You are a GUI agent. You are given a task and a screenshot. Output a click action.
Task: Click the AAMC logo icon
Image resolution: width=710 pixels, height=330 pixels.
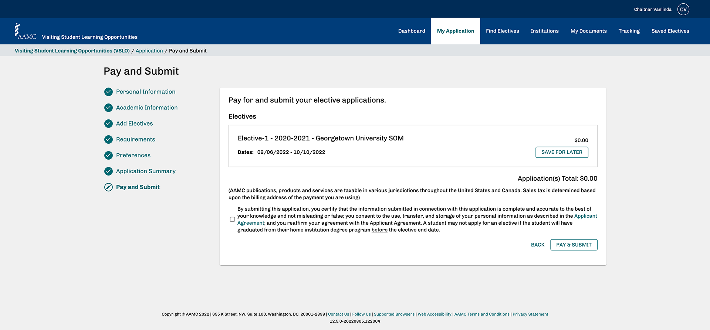tap(26, 31)
